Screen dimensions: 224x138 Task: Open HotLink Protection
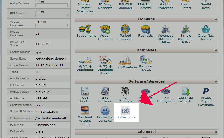tap(166, 5)
